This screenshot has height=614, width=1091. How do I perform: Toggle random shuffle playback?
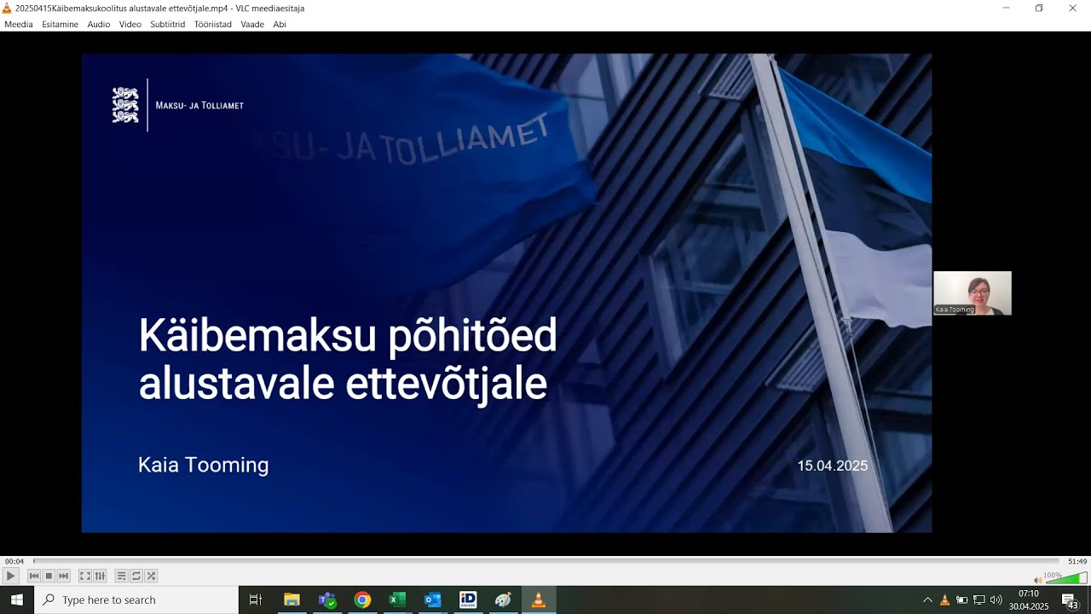[x=151, y=576]
